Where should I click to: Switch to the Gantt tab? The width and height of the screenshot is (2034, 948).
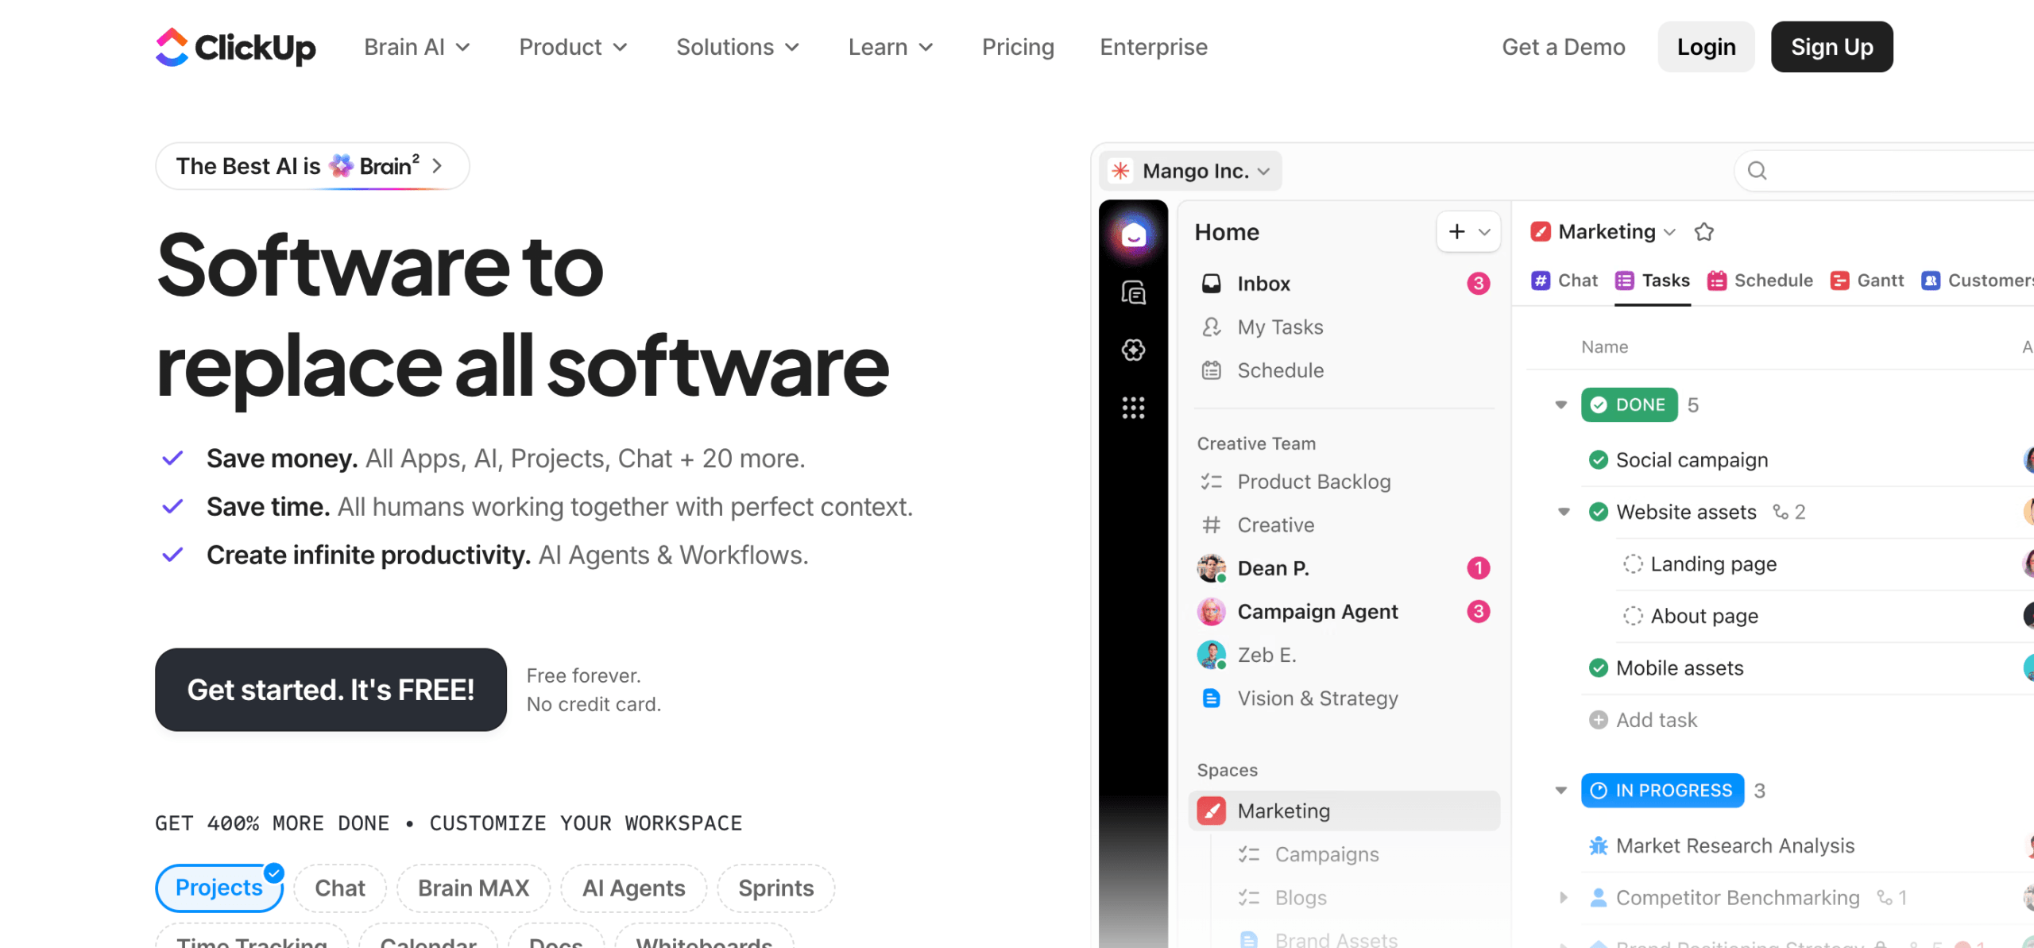pyautogui.click(x=1867, y=281)
